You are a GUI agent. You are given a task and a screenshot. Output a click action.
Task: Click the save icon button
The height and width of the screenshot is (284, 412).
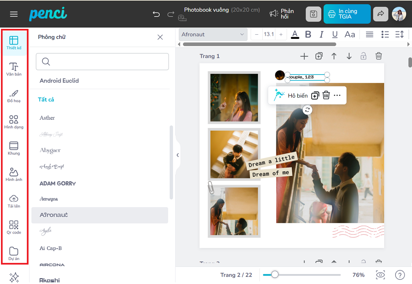(313, 14)
